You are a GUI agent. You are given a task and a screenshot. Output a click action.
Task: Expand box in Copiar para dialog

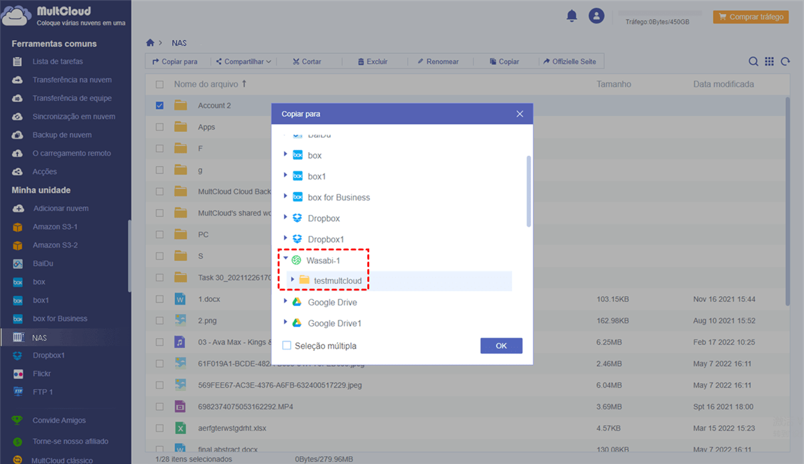click(286, 155)
